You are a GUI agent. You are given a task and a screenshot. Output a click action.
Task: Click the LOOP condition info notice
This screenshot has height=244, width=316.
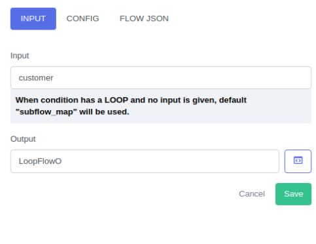[161, 106]
